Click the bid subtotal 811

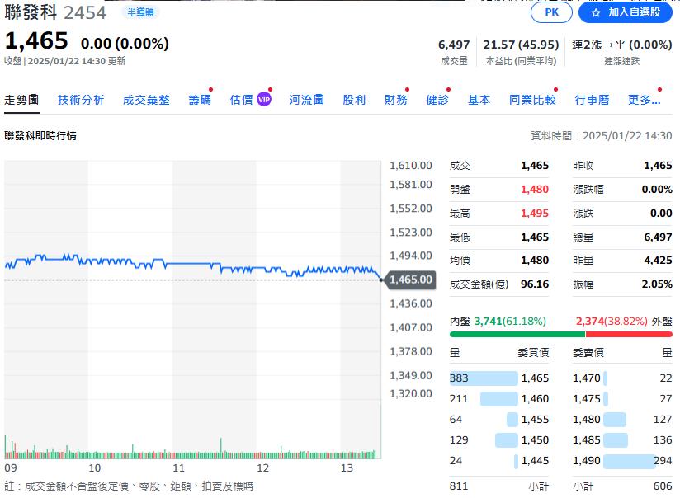[459, 486]
